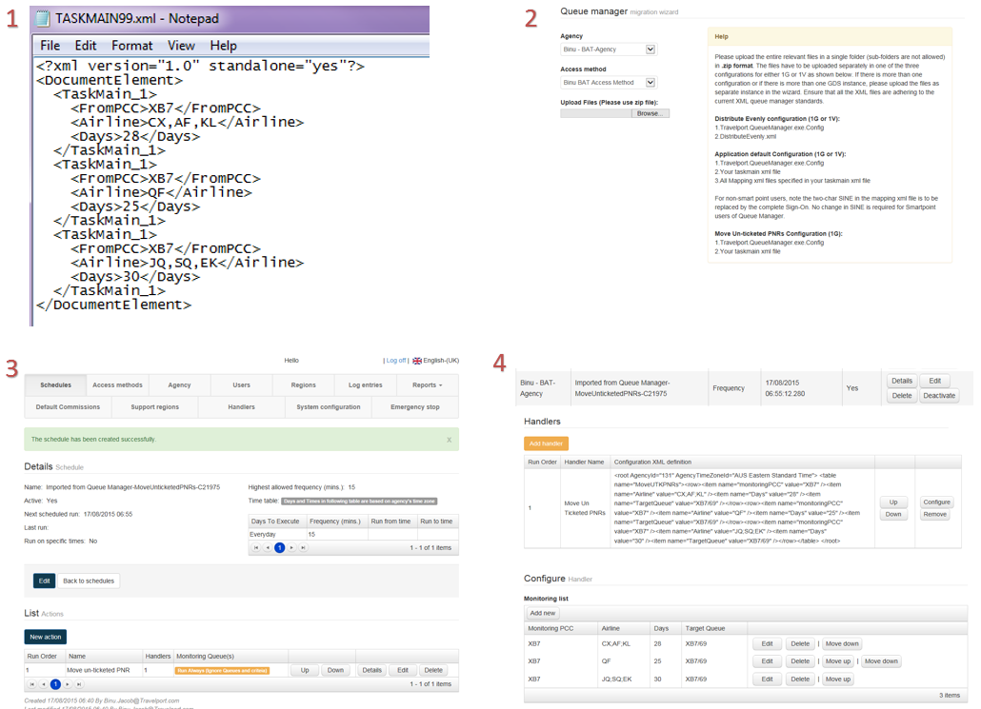Expand the Reports menu tab
Image resolution: width=981 pixels, height=709 pixels.
[427, 385]
